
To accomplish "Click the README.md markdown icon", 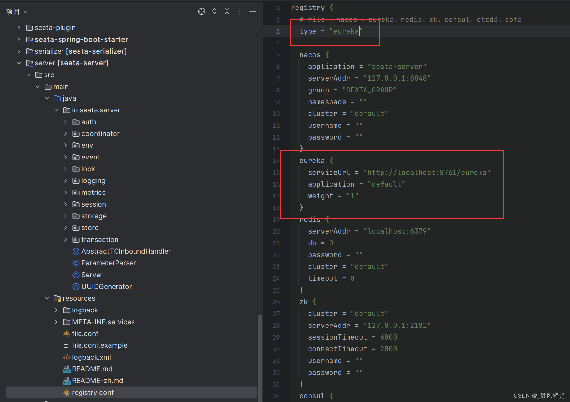I will click(x=67, y=369).
